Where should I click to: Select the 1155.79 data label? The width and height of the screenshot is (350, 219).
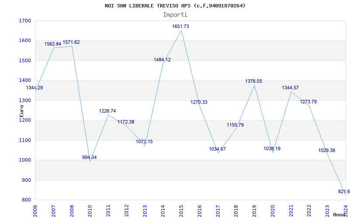235,125
